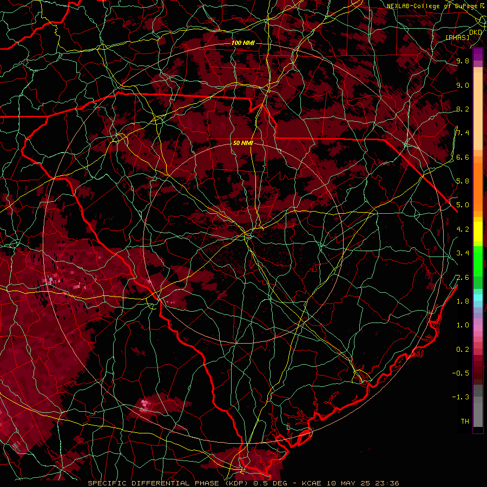Click the bright yellow band of the color bar
The height and width of the screenshot is (487, 487).
[478, 232]
